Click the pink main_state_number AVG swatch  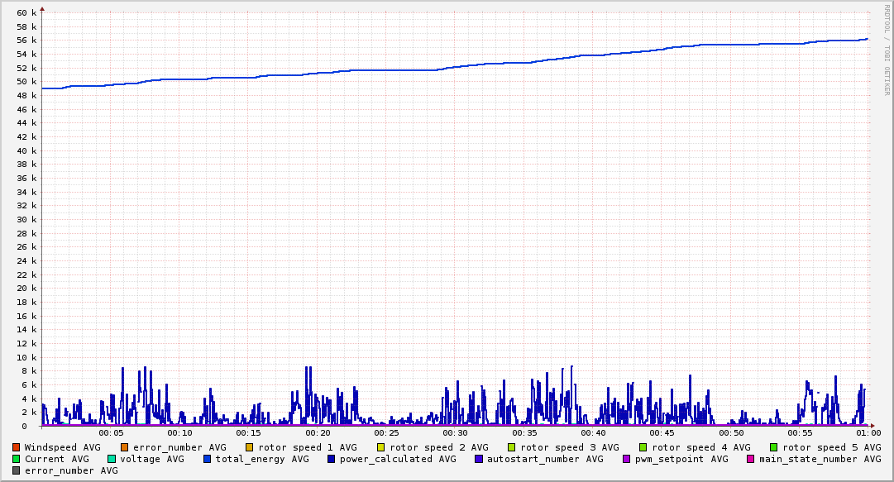pyautogui.click(x=751, y=459)
